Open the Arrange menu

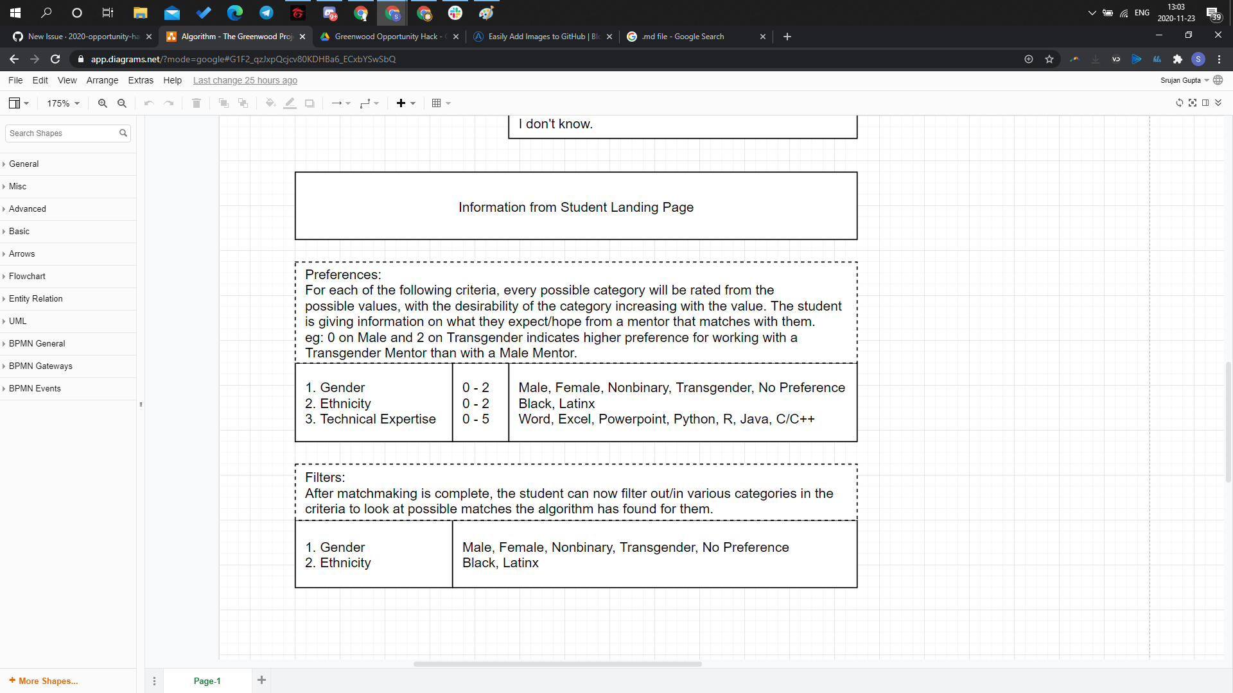(102, 80)
